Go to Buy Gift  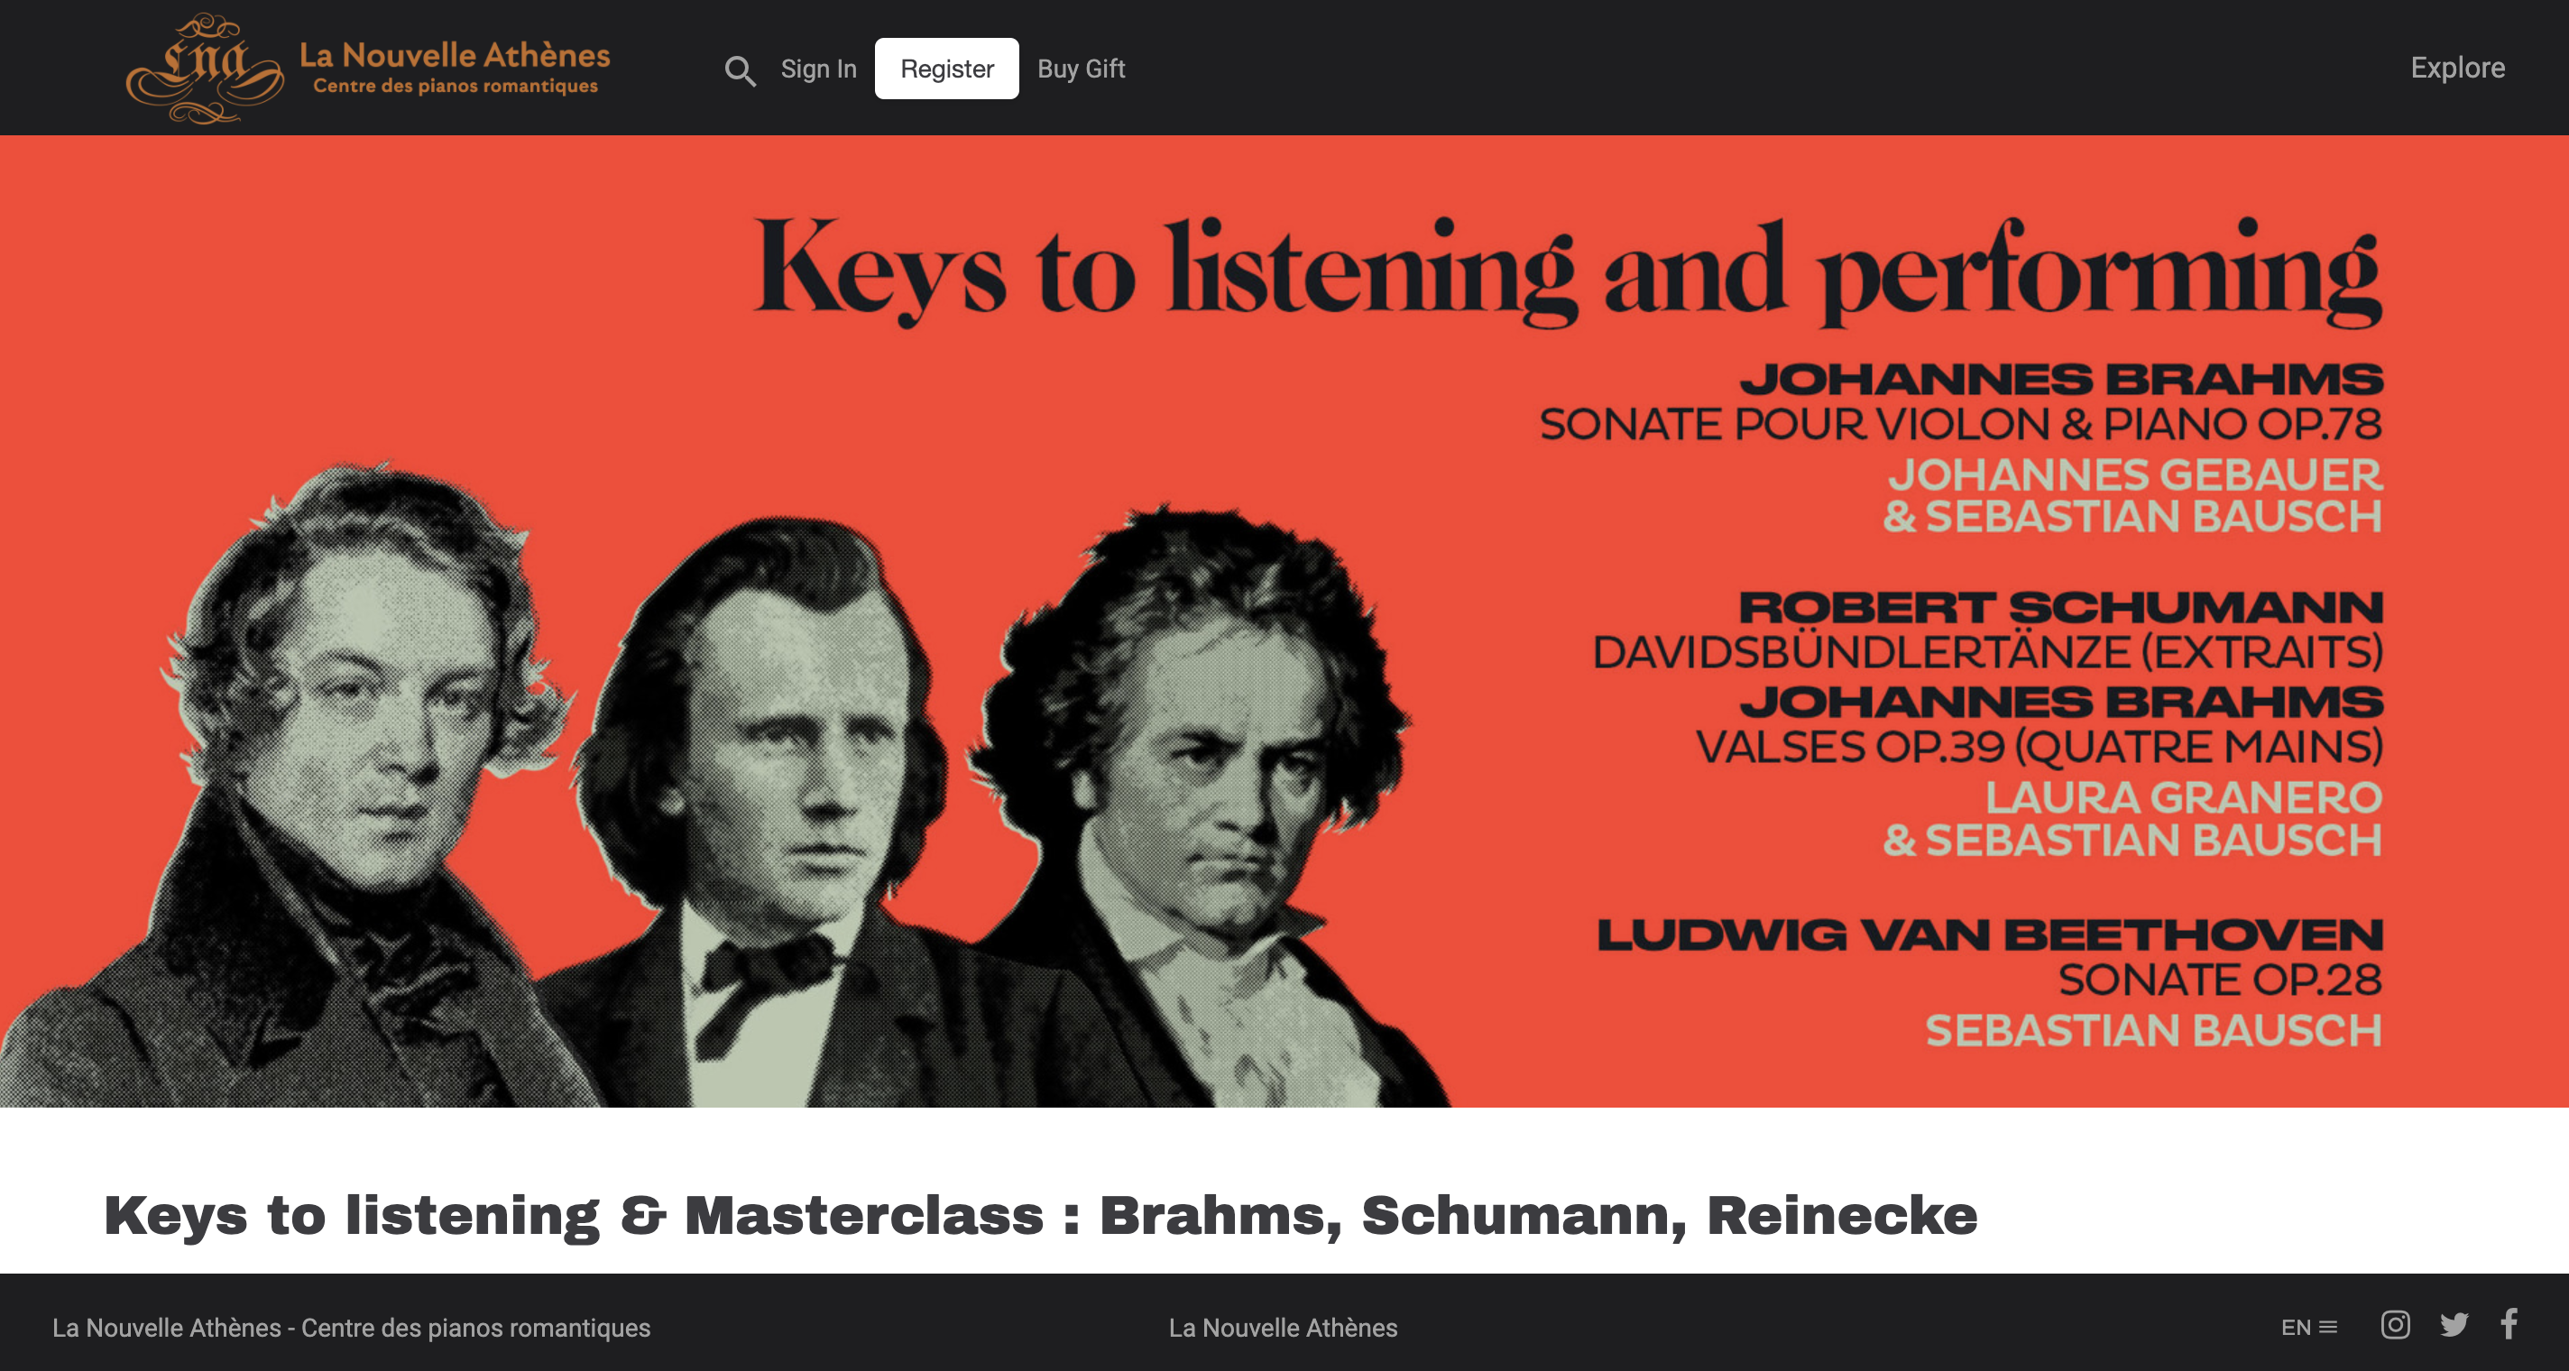(x=1080, y=69)
